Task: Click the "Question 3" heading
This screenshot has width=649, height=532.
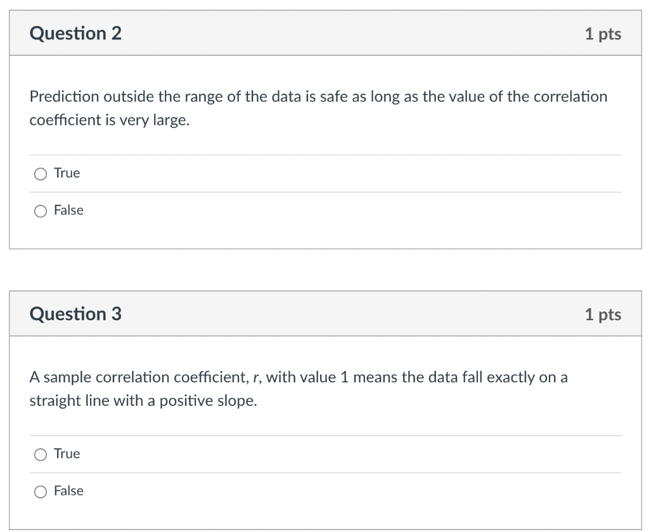Action: [75, 314]
